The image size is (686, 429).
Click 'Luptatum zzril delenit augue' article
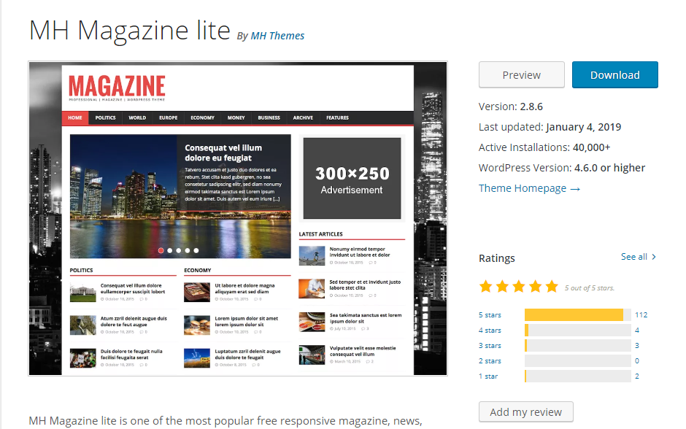click(x=247, y=355)
